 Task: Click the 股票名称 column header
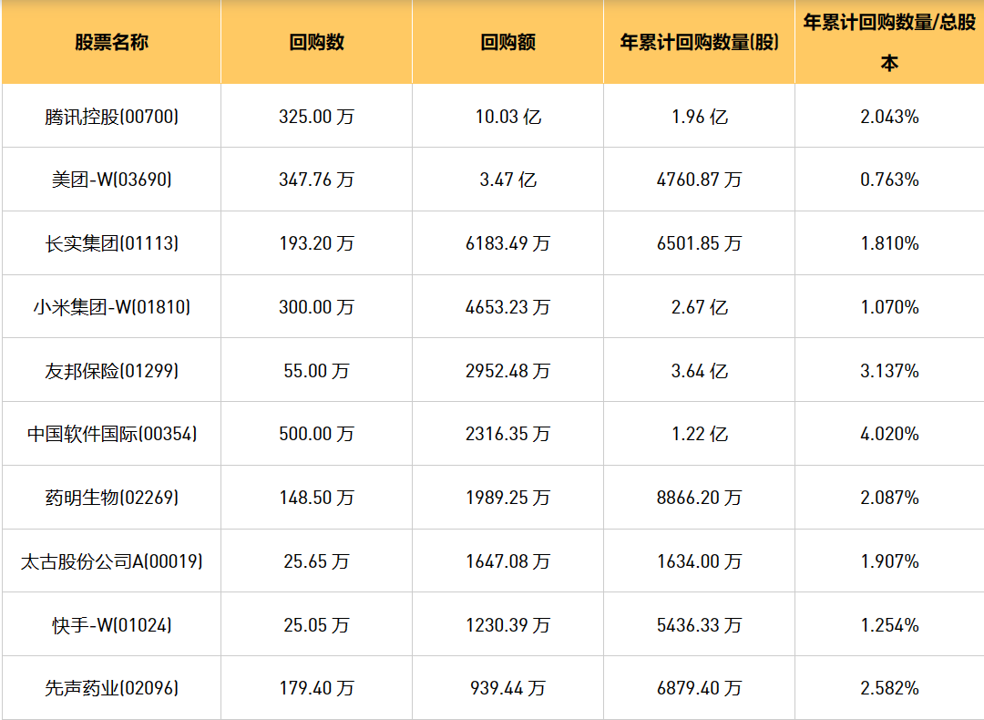111,42
